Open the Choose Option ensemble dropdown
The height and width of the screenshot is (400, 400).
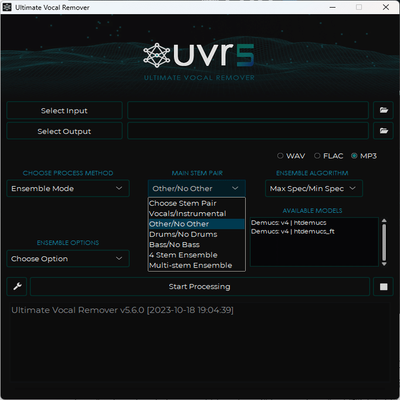(x=68, y=259)
